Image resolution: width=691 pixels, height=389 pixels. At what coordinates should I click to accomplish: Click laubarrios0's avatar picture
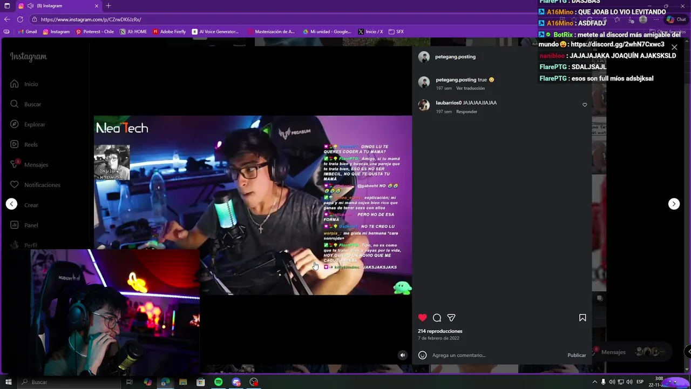424,105
